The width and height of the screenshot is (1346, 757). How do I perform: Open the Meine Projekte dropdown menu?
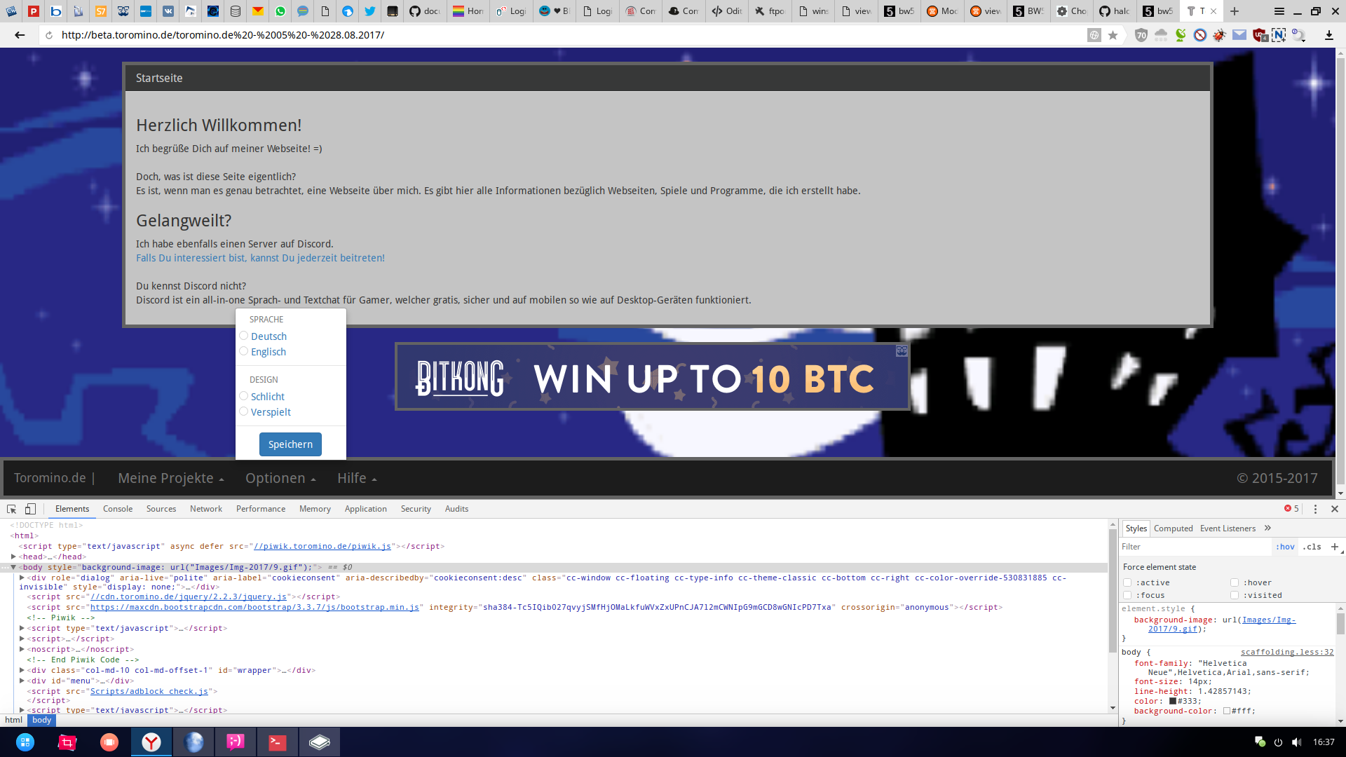170,478
